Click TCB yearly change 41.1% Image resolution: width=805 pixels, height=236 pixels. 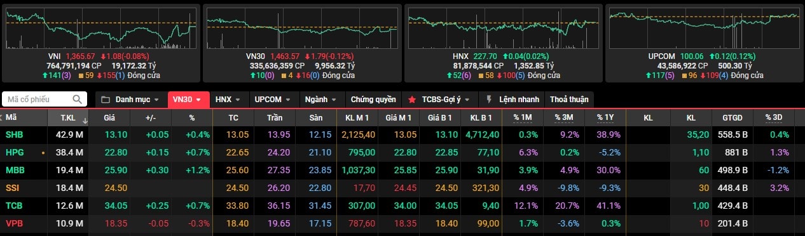(x=609, y=206)
